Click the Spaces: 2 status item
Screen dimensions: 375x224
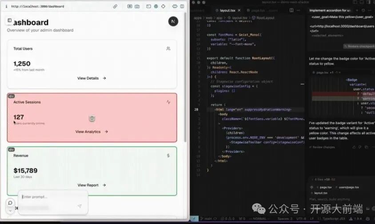tap(285, 219)
